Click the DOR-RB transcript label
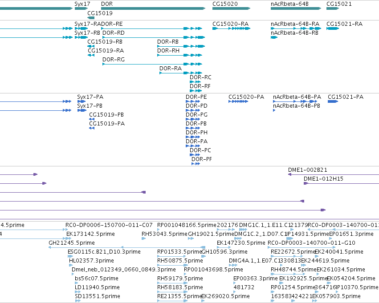Image resolution: width=379 pixels, height=303 pixels. point(168,42)
